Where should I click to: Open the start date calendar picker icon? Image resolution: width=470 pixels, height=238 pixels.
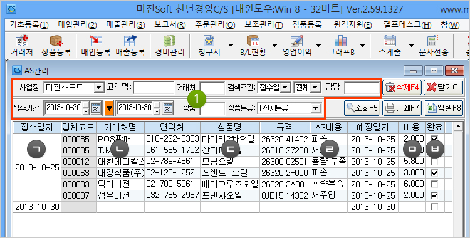(x=97, y=108)
